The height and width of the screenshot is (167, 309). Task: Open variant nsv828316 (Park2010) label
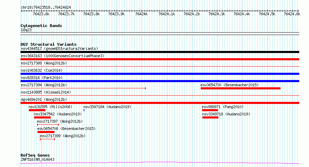point(42,78)
